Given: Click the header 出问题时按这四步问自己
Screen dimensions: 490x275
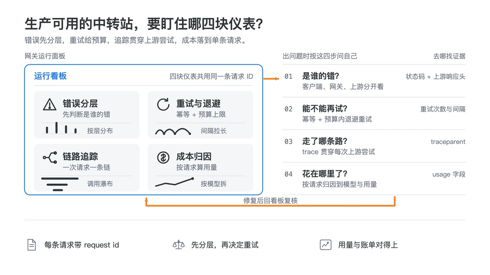Looking at the screenshot, I should pos(320,56).
